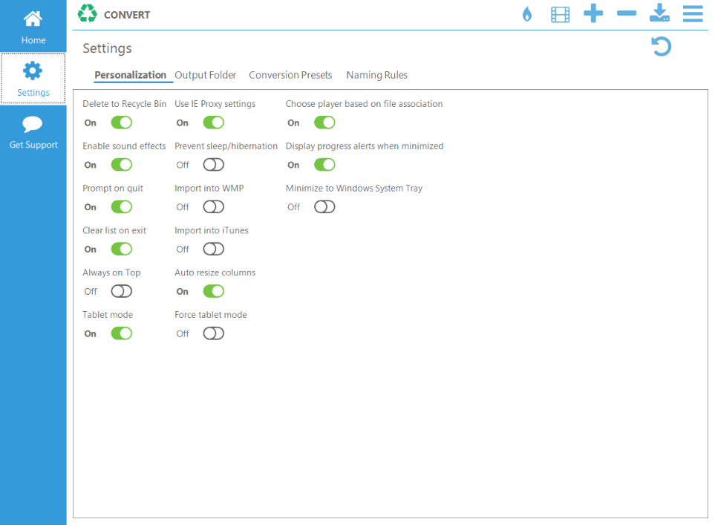Click the Settings gear icon in sidebar
Viewport: 715px width, 525px height.
pos(33,71)
